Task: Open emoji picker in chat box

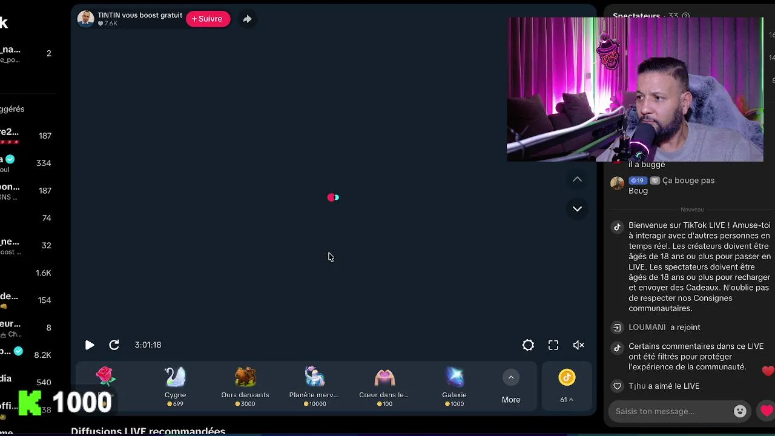Action: (740, 411)
